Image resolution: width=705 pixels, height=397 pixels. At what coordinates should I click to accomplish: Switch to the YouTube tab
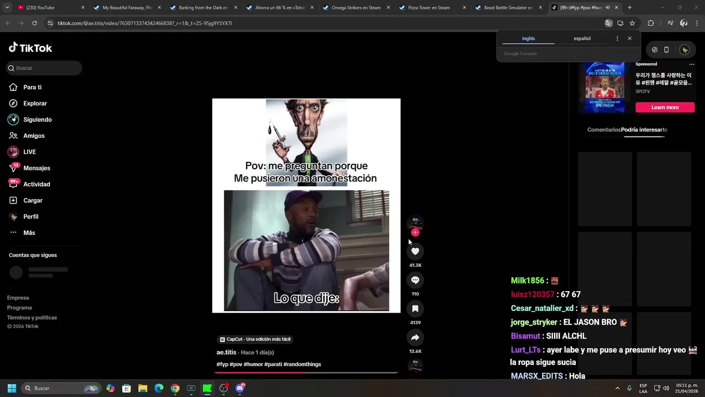point(51,8)
